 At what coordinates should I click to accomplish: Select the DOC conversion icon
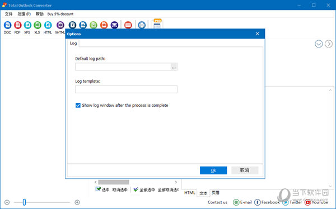(x=7, y=25)
